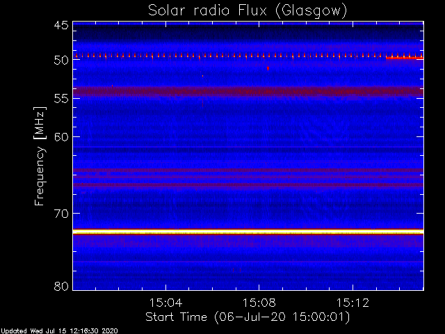Click the 'Start Time (06-Jul-20 15:00:01)' label

[248, 317]
